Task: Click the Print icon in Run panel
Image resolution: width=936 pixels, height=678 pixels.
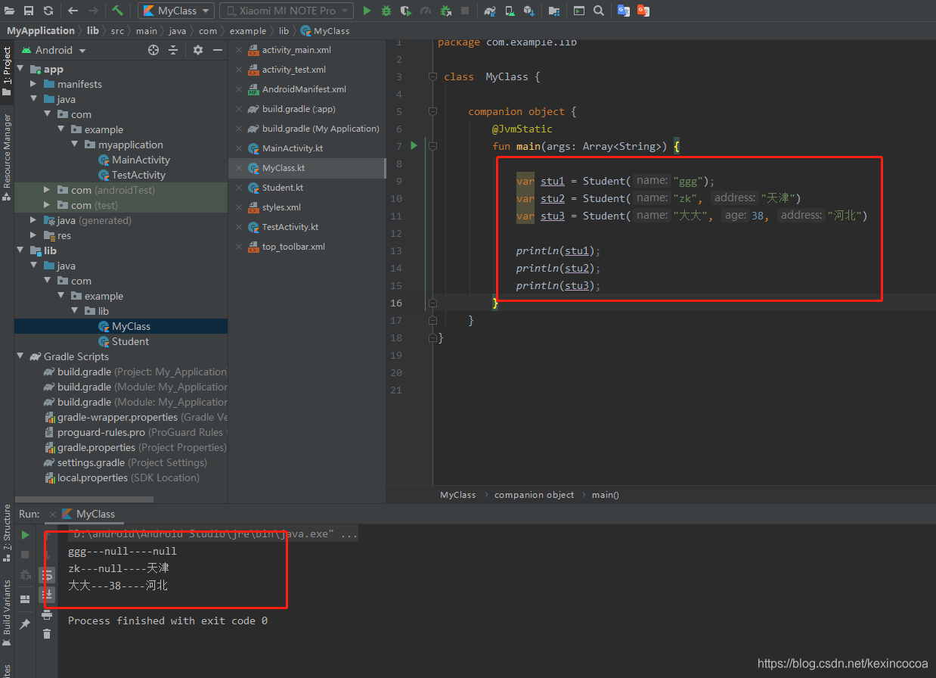Action: point(47,614)
